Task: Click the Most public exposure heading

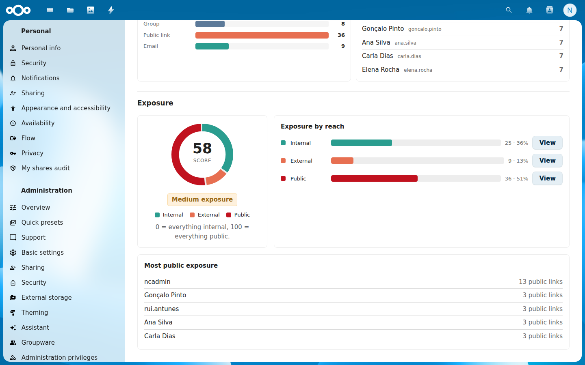Action: click(181, 266)
